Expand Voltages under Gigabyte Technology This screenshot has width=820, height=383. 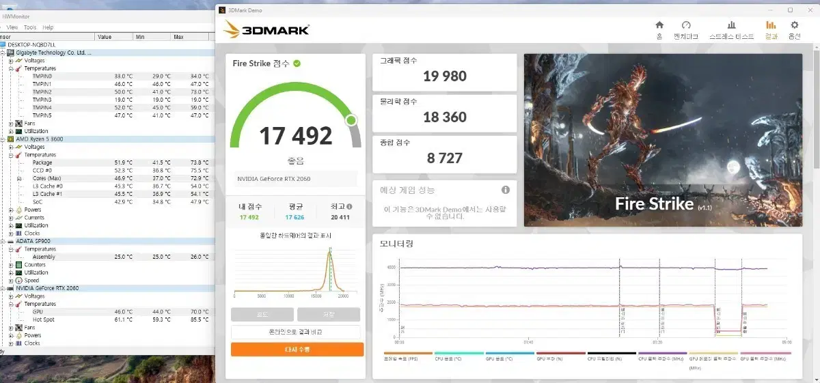click(11, 61)
